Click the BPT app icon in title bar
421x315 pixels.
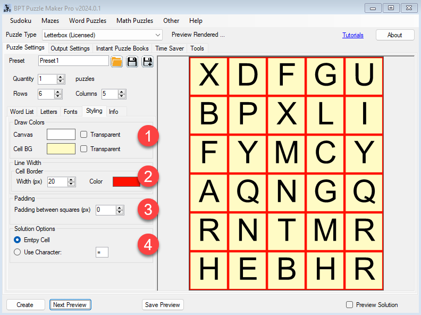[7, 8]
